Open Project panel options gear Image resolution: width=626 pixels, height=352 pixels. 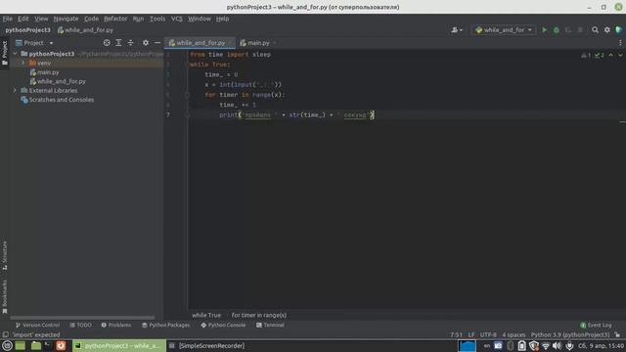click(146, 43)
